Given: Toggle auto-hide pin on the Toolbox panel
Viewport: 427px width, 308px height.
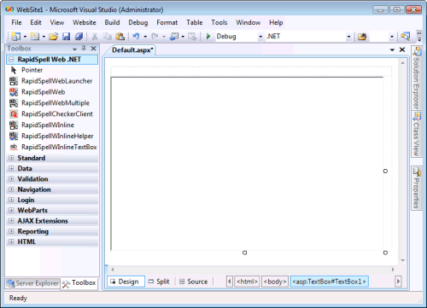Looking at the screenshot, I should coord(84,49).
